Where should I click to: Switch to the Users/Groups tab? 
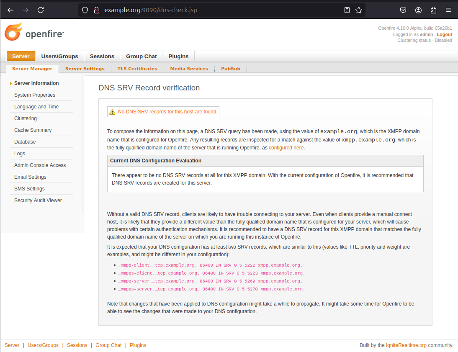(59, 56)
